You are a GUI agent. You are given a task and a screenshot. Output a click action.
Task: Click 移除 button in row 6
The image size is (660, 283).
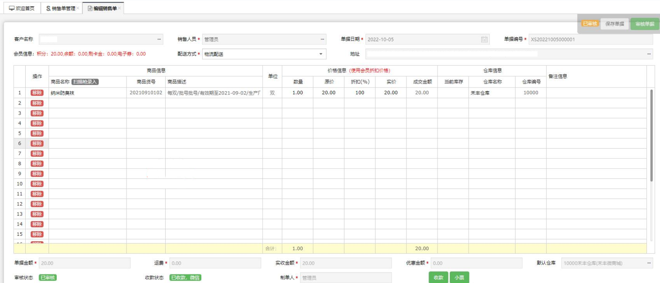37,143
